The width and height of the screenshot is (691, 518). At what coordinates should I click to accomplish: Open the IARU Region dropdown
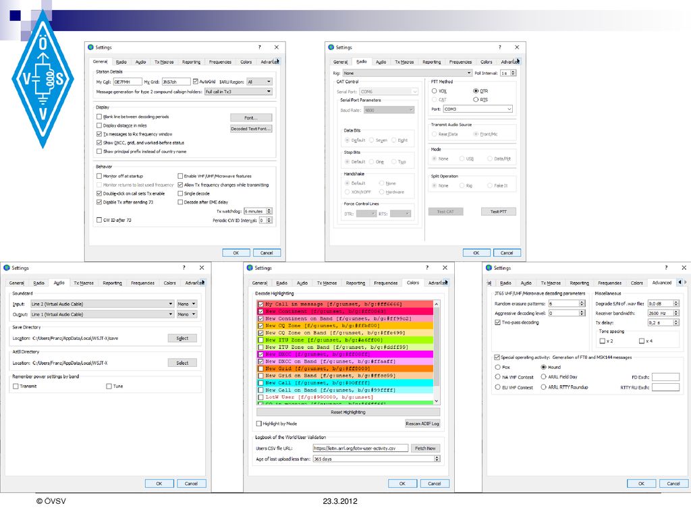[x=259, y=82]
